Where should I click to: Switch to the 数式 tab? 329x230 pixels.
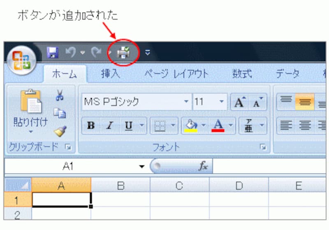[x=242, y=74]
